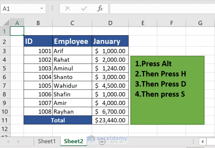Select cell containing 1005
Image resolution: width=215 pixels, height=148 pixels.
38,85
